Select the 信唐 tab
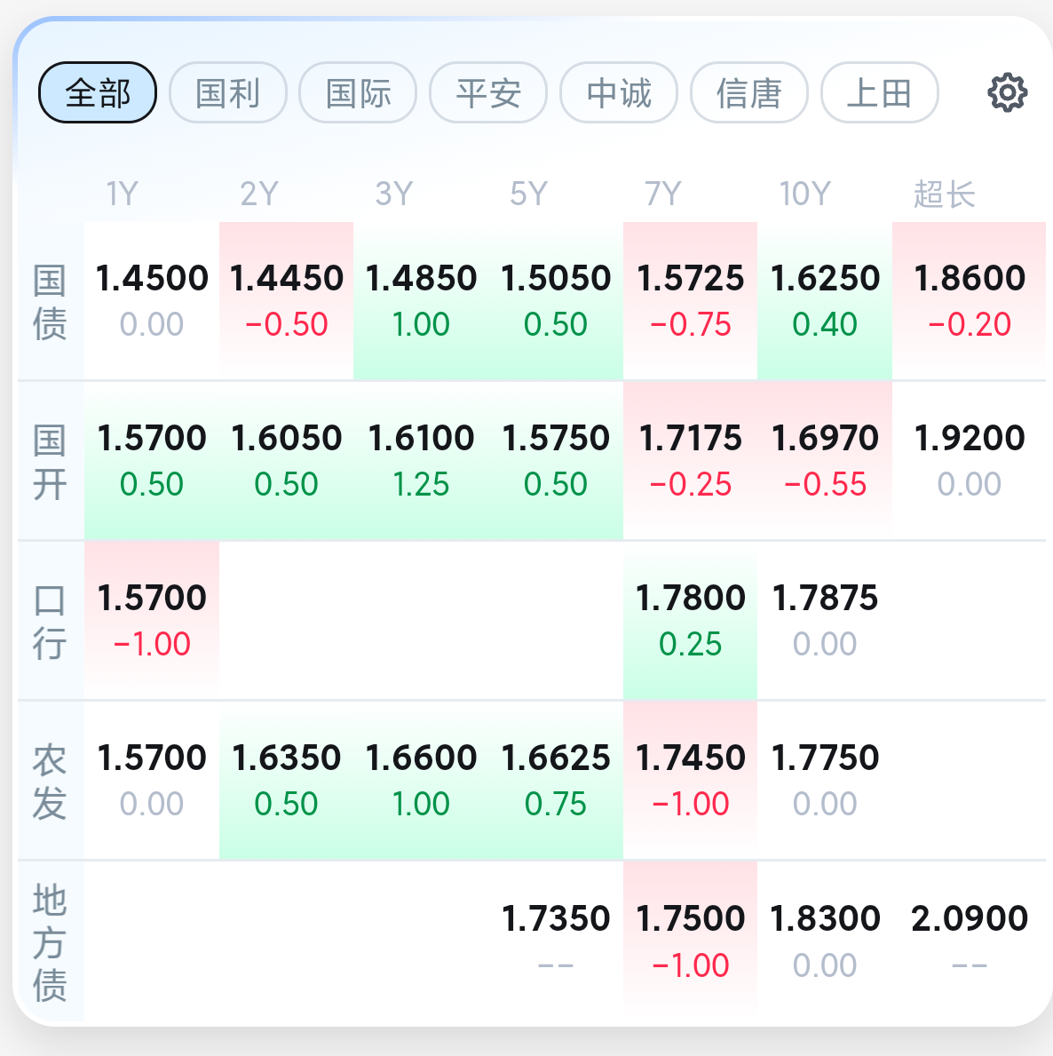 749,92
